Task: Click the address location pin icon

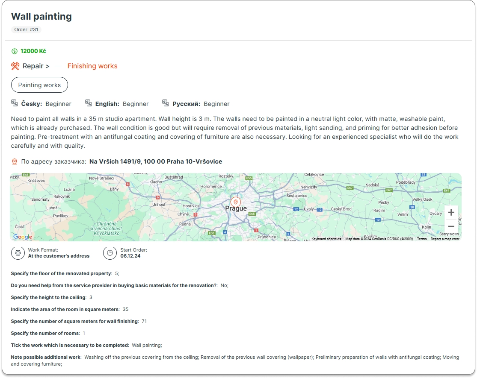Action: coord(15,161)
